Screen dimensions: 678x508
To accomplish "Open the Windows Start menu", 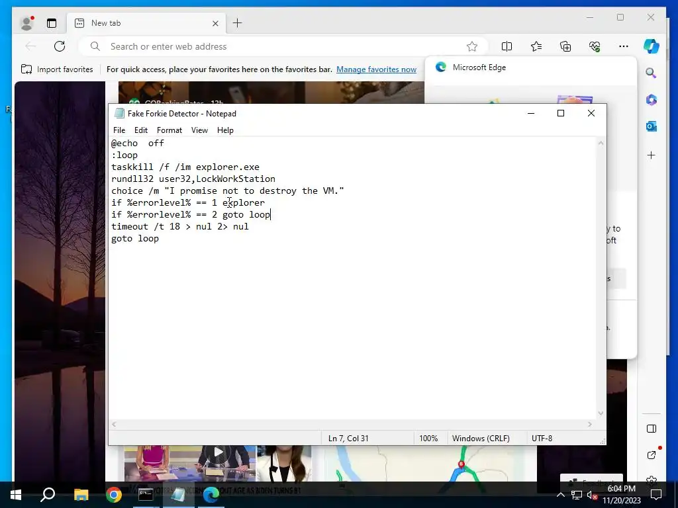I will (x=15, y=495).
